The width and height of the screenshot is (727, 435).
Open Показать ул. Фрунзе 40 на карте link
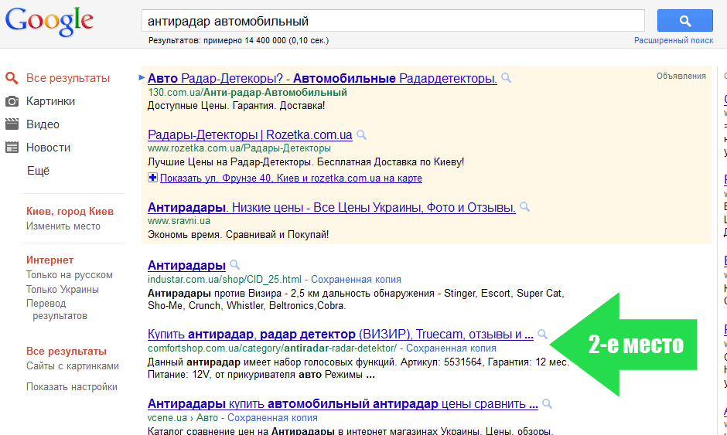pyautogui.click(x=291, y=178)
